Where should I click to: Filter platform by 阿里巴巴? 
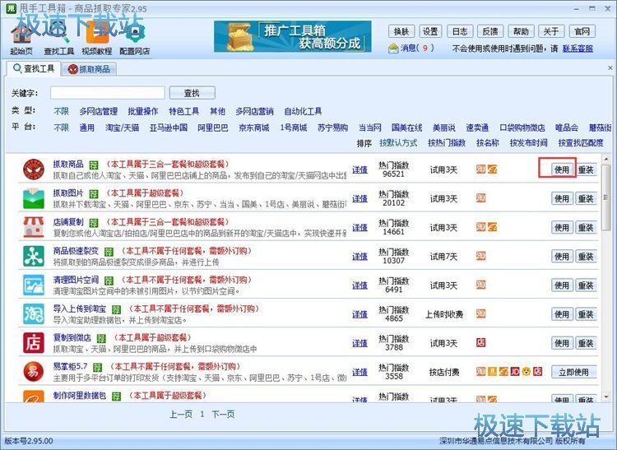coord(213,128)
